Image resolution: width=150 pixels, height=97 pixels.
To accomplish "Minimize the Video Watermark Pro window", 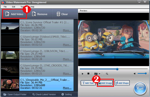I will click(x=139, y=2).
